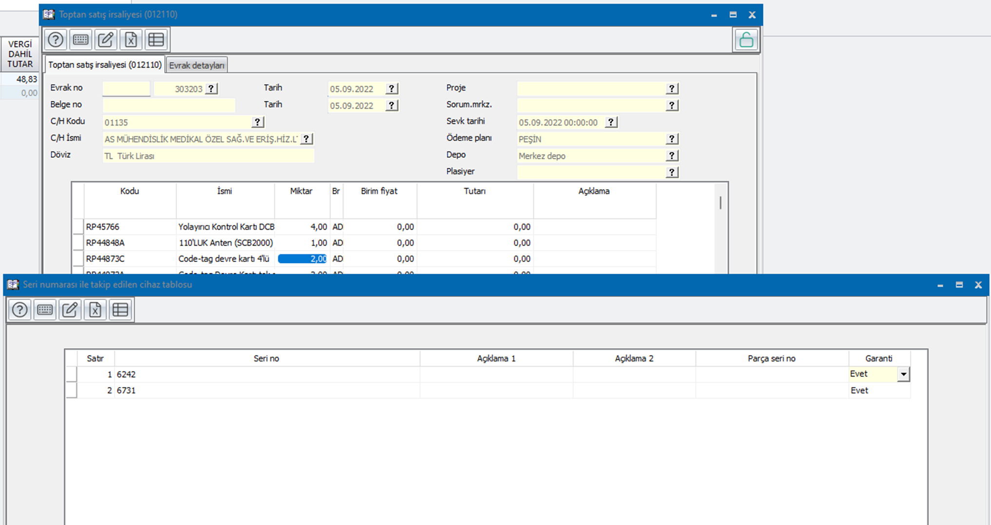Click Seri no cell 6242

267,375
